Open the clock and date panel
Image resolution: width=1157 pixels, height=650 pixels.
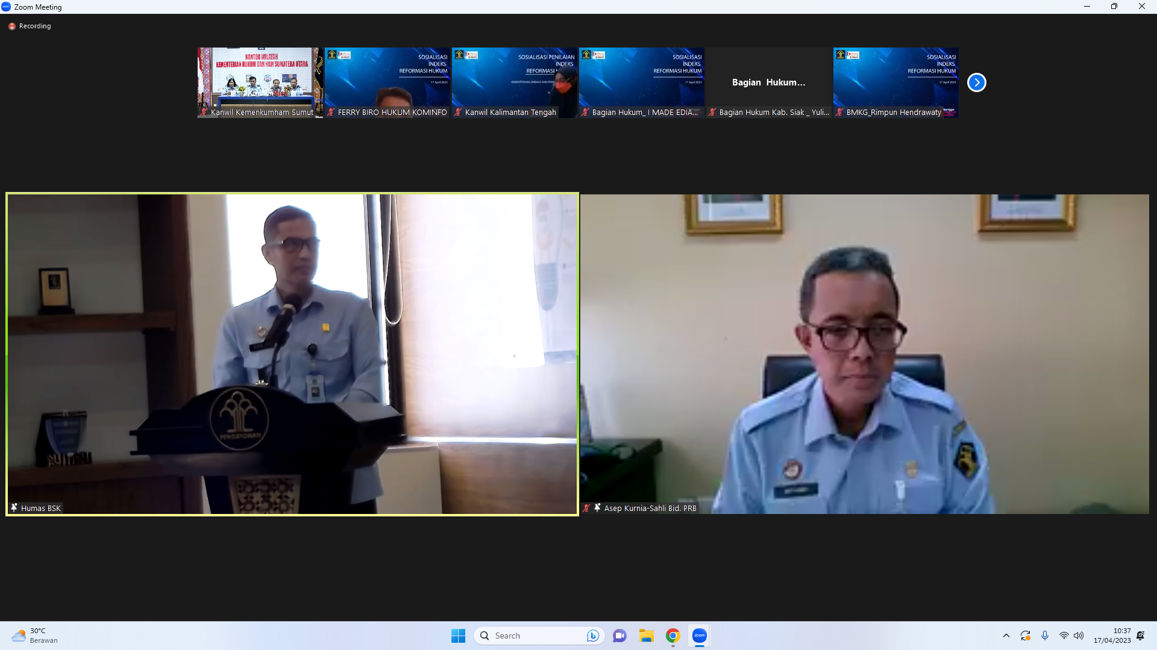tap(1112, 636)
